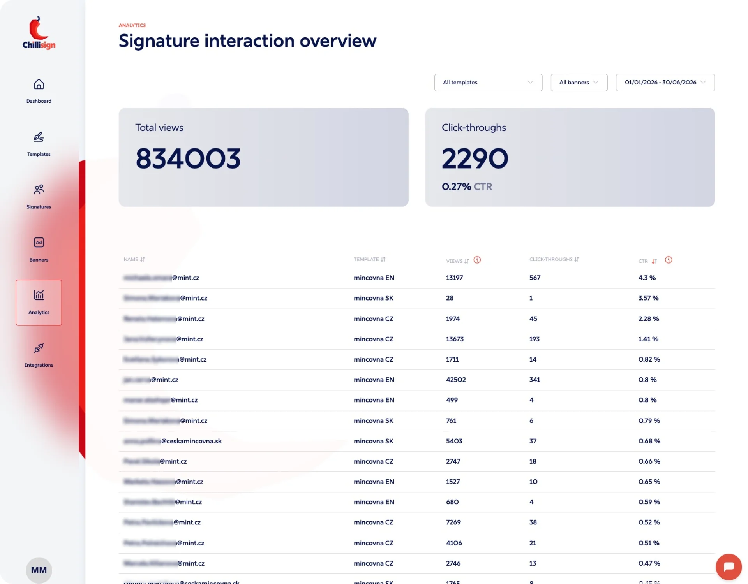Go to Dashboard menu label
The image size is (748, 584).
point(39,101)
